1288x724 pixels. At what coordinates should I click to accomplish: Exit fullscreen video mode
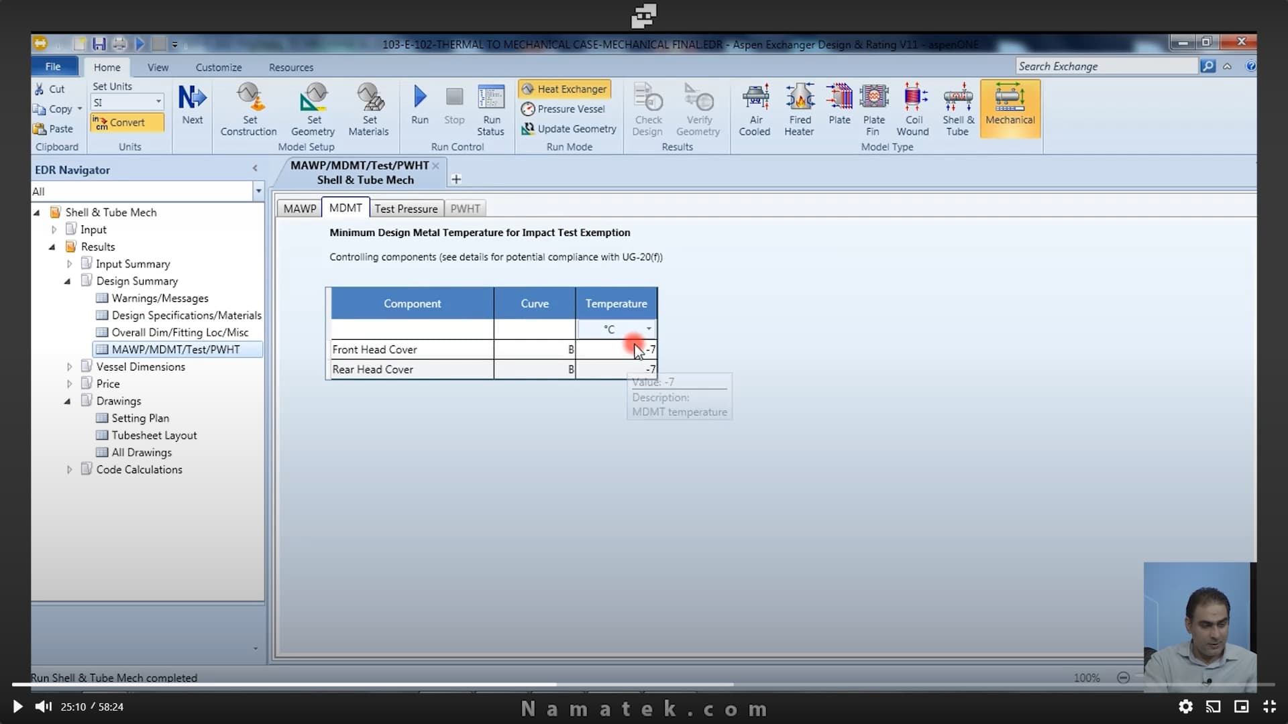(x=1269, y=707)
